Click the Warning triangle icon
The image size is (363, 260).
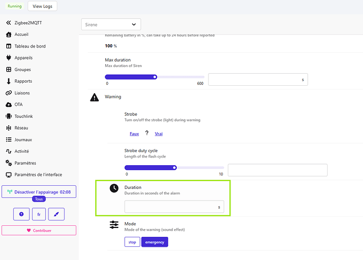(x=95, y=97)
